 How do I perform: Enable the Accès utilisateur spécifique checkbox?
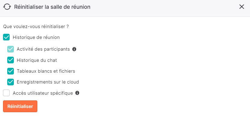coord(6,93)
